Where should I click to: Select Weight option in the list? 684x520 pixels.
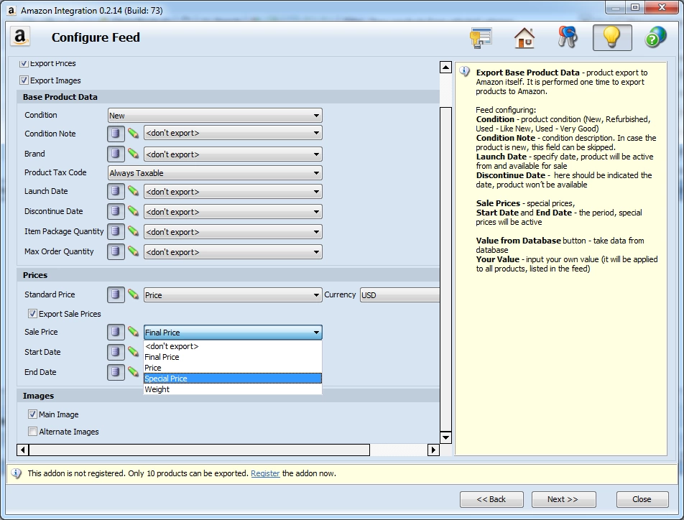[233, 389]
